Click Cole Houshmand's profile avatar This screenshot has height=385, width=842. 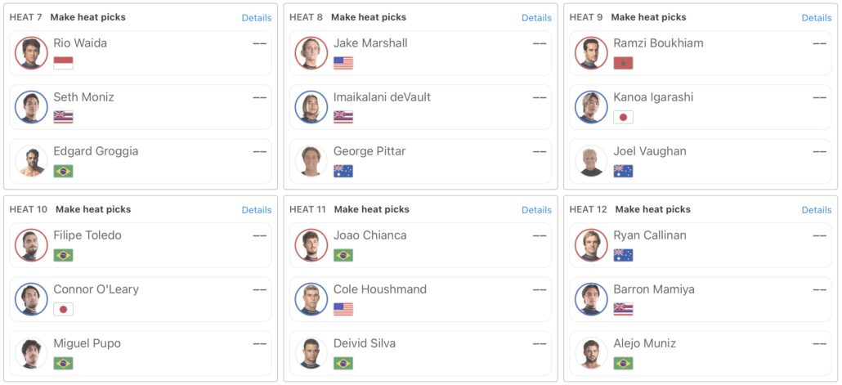[x=311, y=299]
